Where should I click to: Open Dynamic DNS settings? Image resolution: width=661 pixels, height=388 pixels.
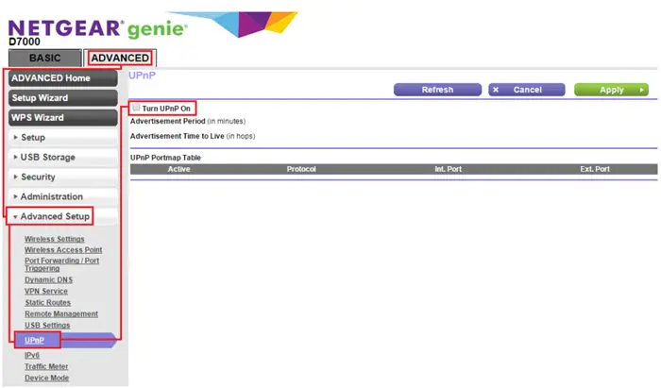[x=48, y=279]
